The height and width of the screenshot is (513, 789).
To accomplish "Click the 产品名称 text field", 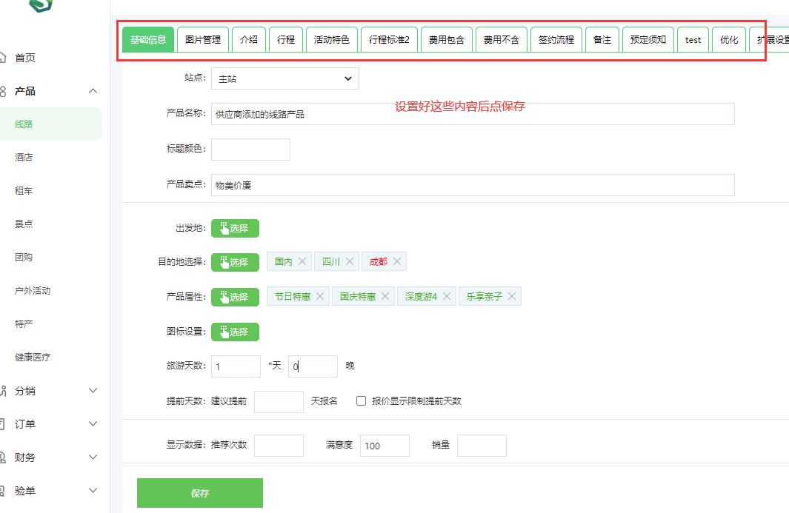I will [473, 115].
